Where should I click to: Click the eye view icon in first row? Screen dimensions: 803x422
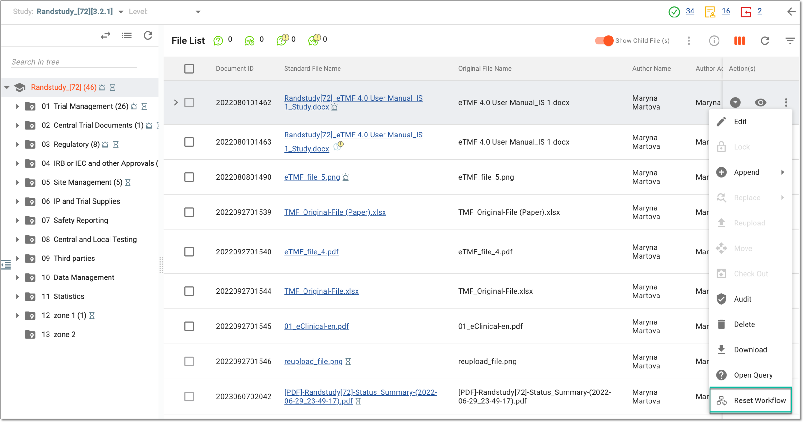pos(761,102)
